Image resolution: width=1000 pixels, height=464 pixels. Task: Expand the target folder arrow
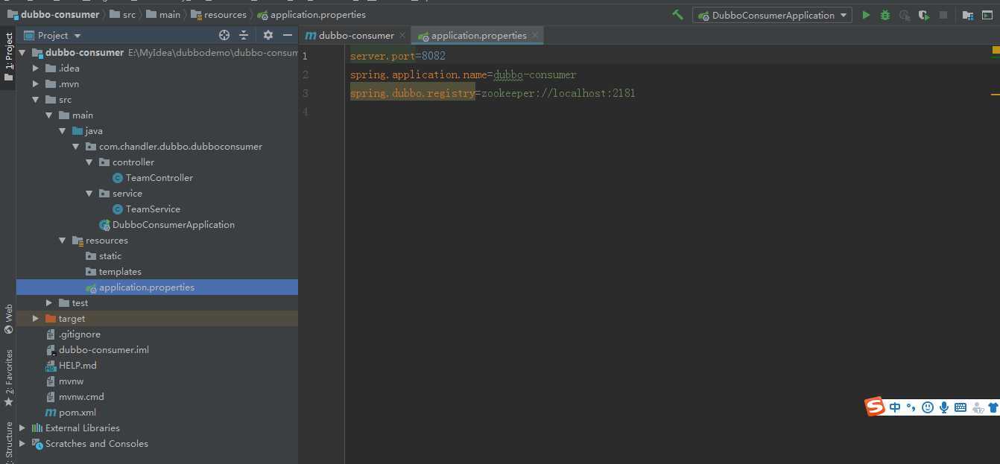36,318
